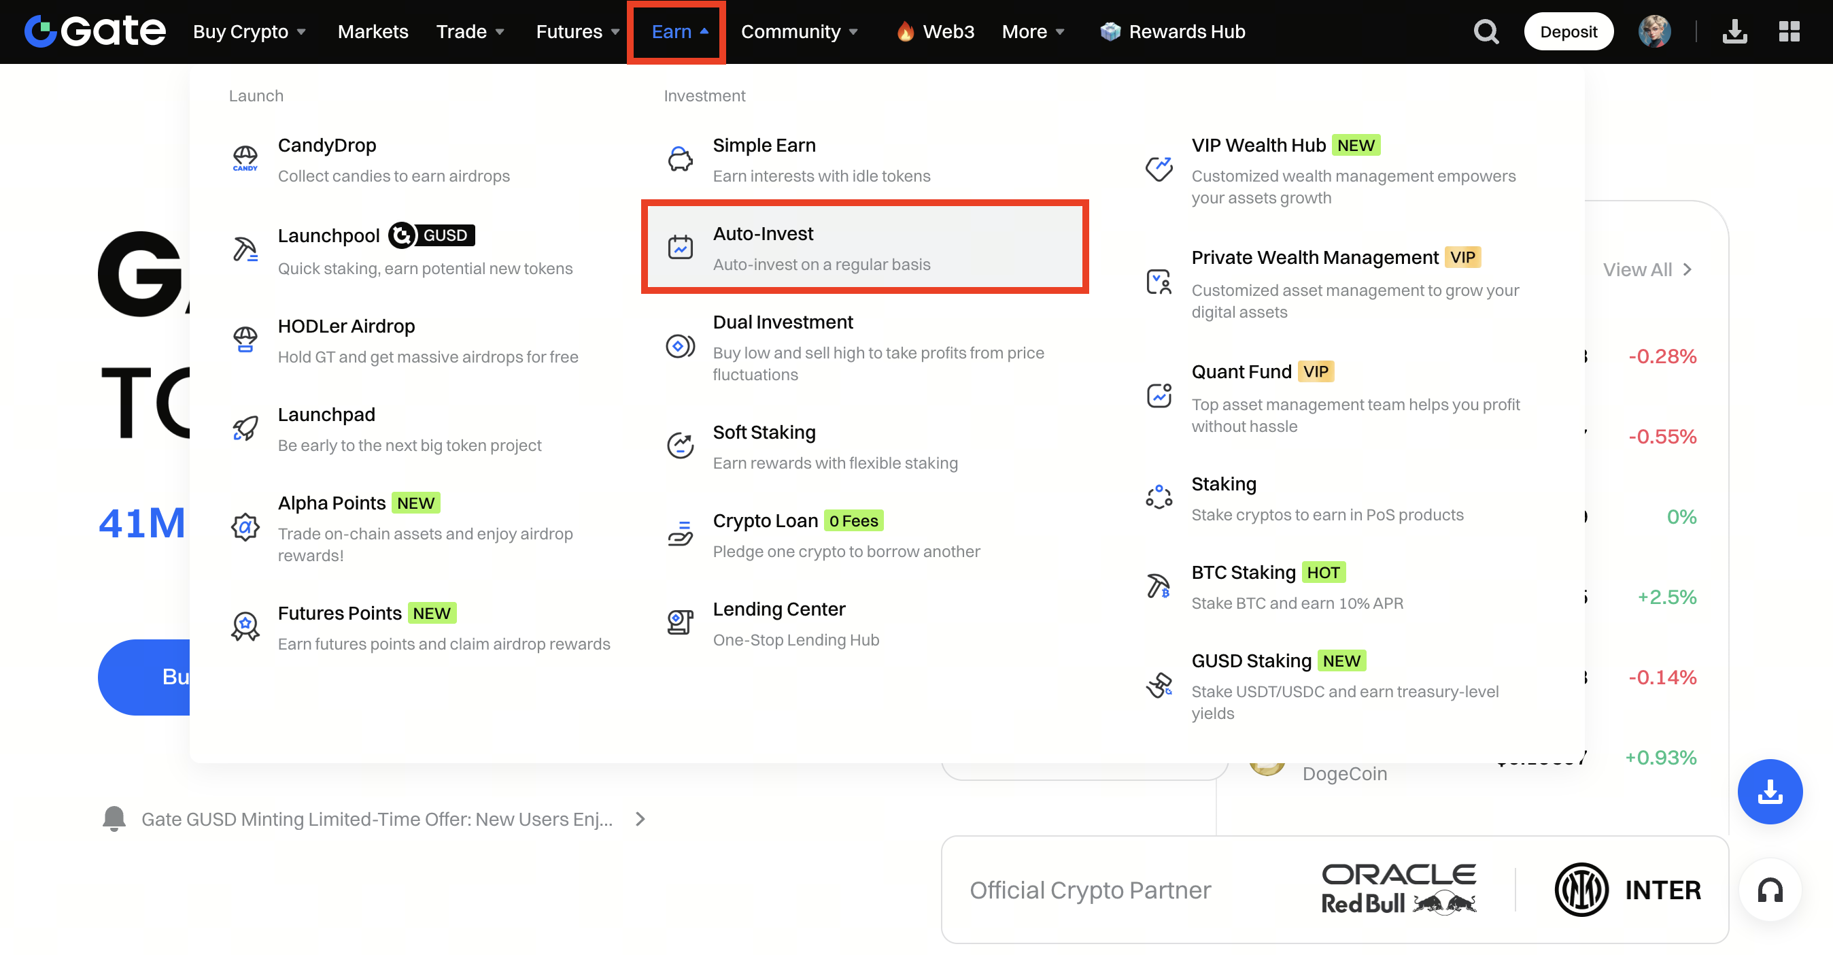Viewport: 1833px width, 955px height.
Task: Click the Gate logo
Action: [95, 31]
